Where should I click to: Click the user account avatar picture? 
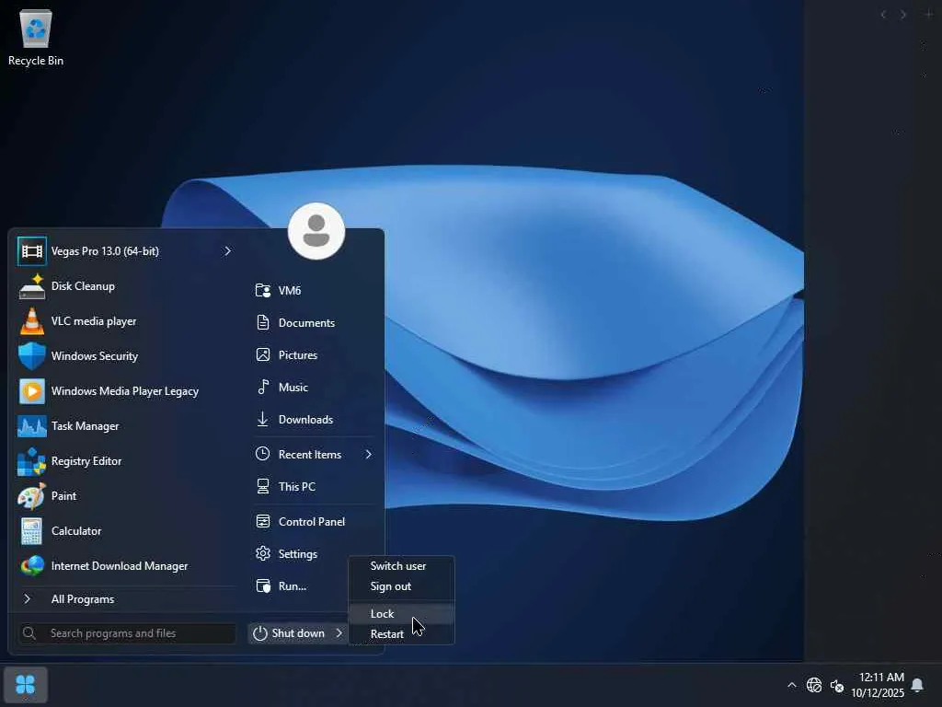[316, 231]
